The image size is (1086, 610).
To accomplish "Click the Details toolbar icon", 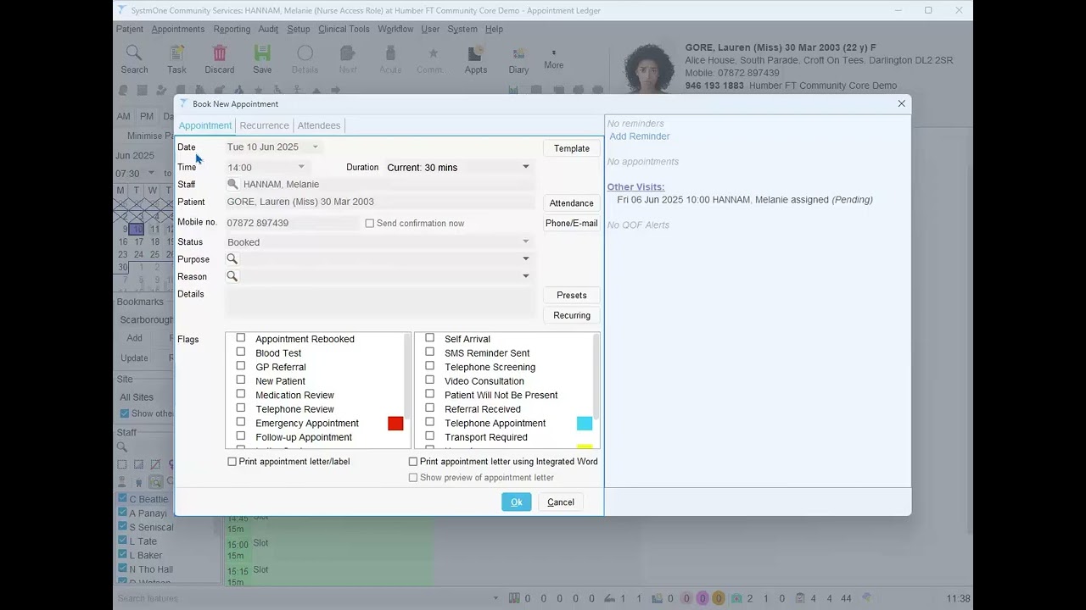I will click(x=305, y=59).
